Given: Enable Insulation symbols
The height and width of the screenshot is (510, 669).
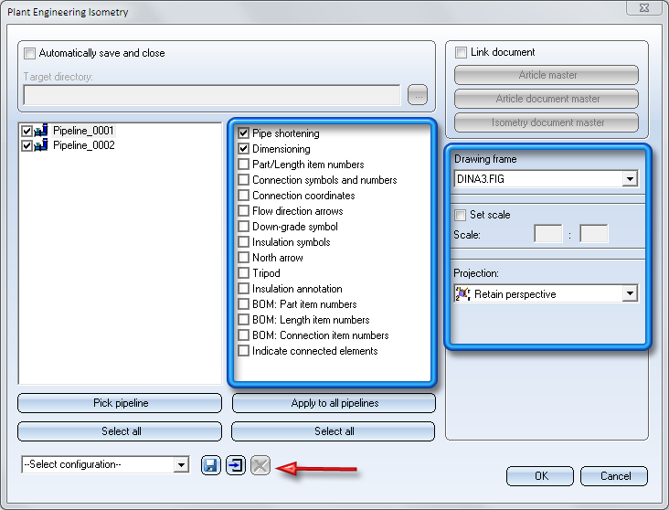Looking at the screenshot, I should 244,242.
